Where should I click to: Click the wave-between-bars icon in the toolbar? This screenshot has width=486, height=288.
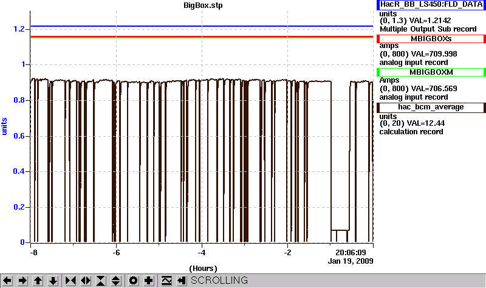(166, 281)
